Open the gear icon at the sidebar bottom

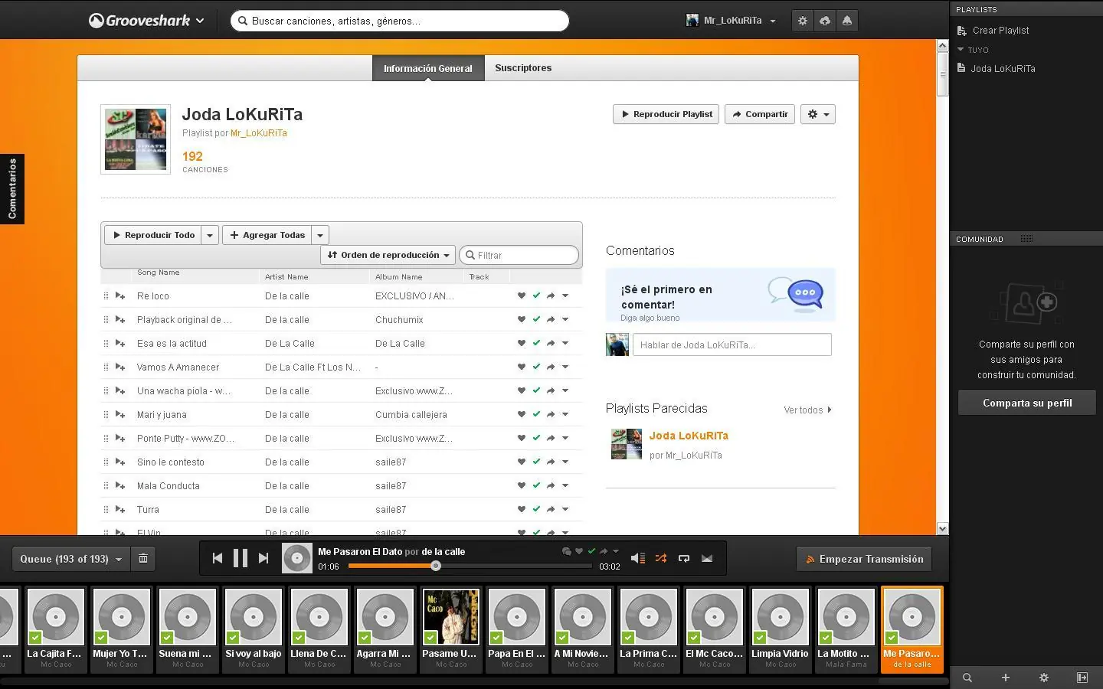click(1044, 678)
